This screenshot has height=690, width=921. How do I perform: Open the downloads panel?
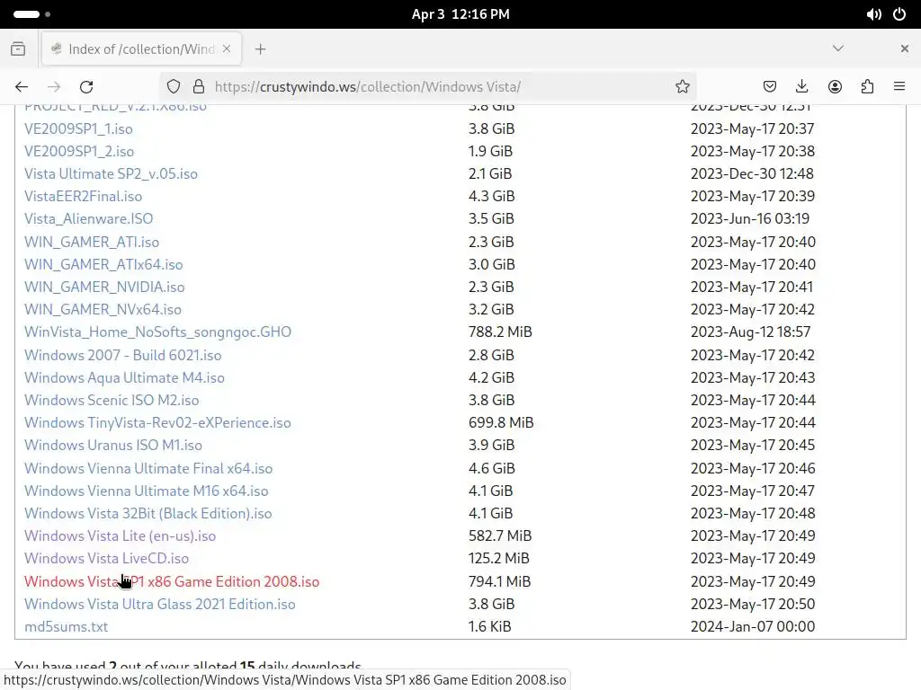pos(801,87)
